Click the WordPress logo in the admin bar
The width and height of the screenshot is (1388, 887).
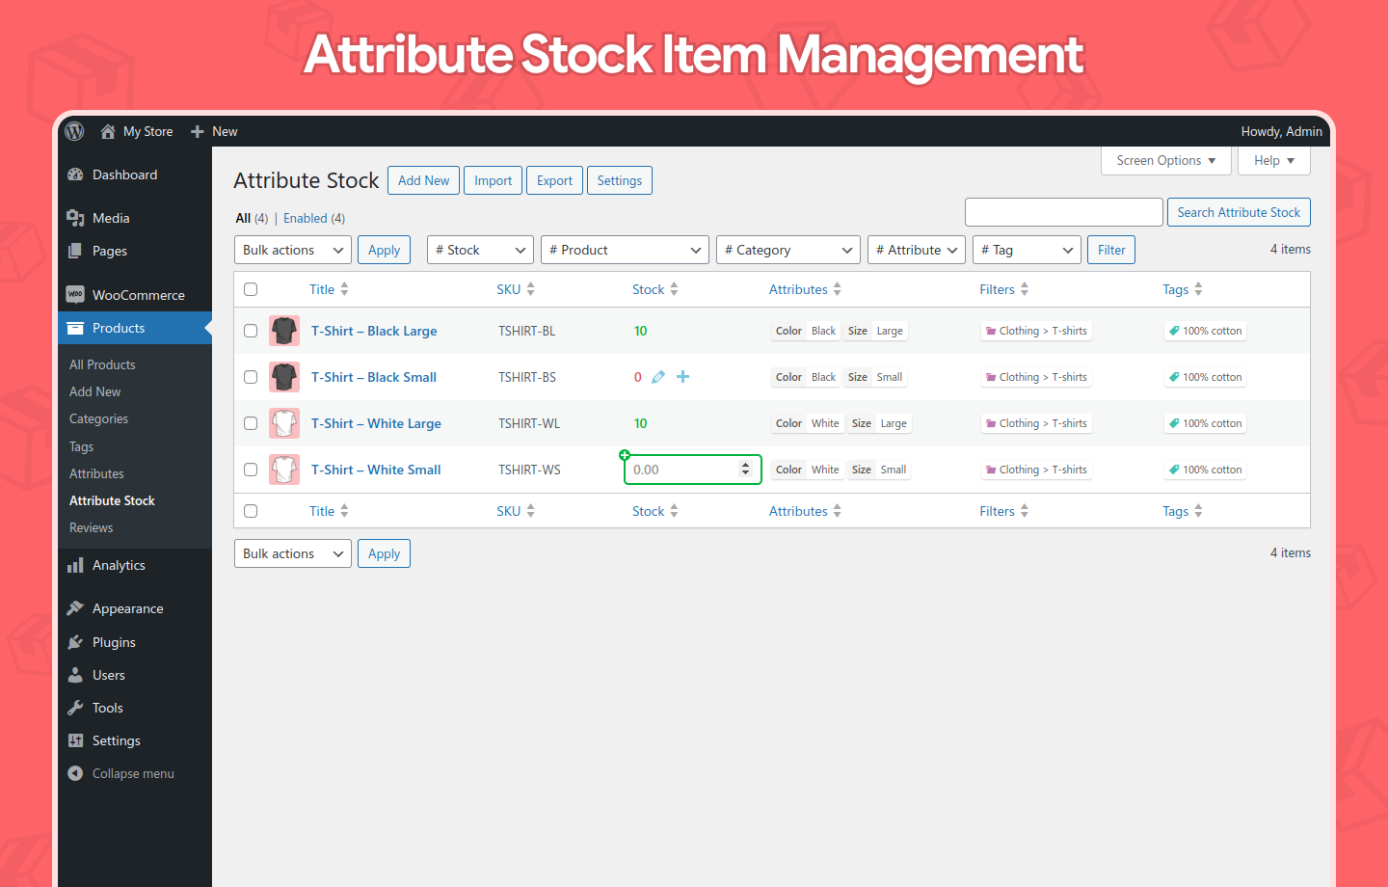[x=73, y=131]
